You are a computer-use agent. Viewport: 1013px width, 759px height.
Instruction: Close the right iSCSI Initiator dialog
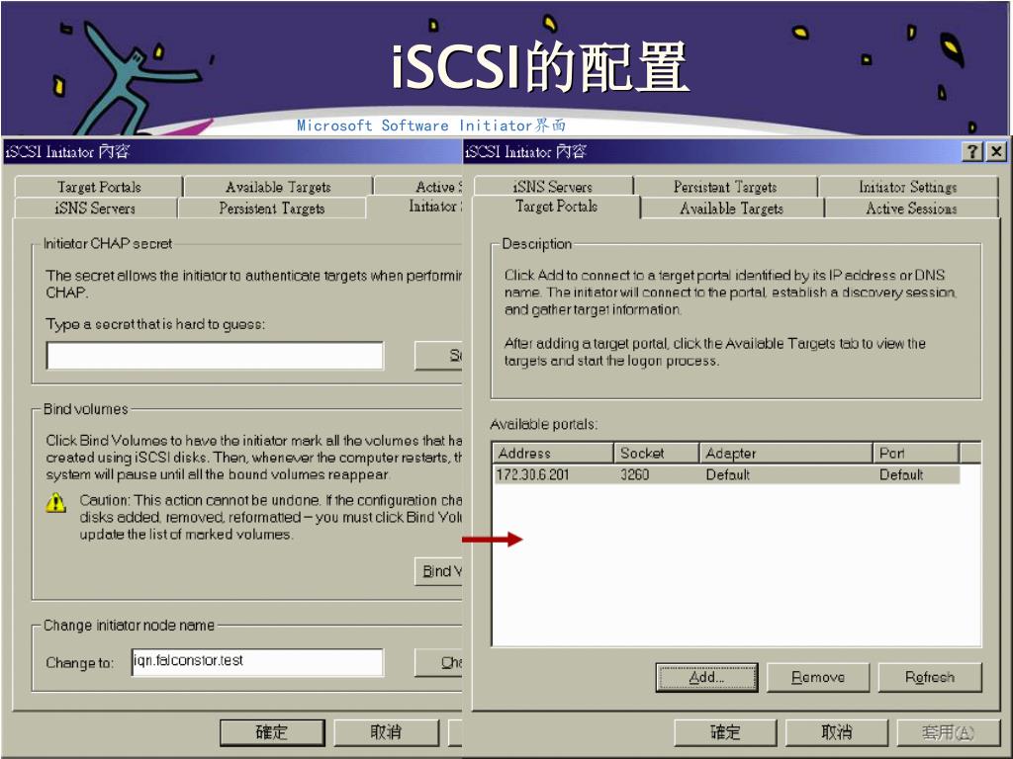point(996,151)
